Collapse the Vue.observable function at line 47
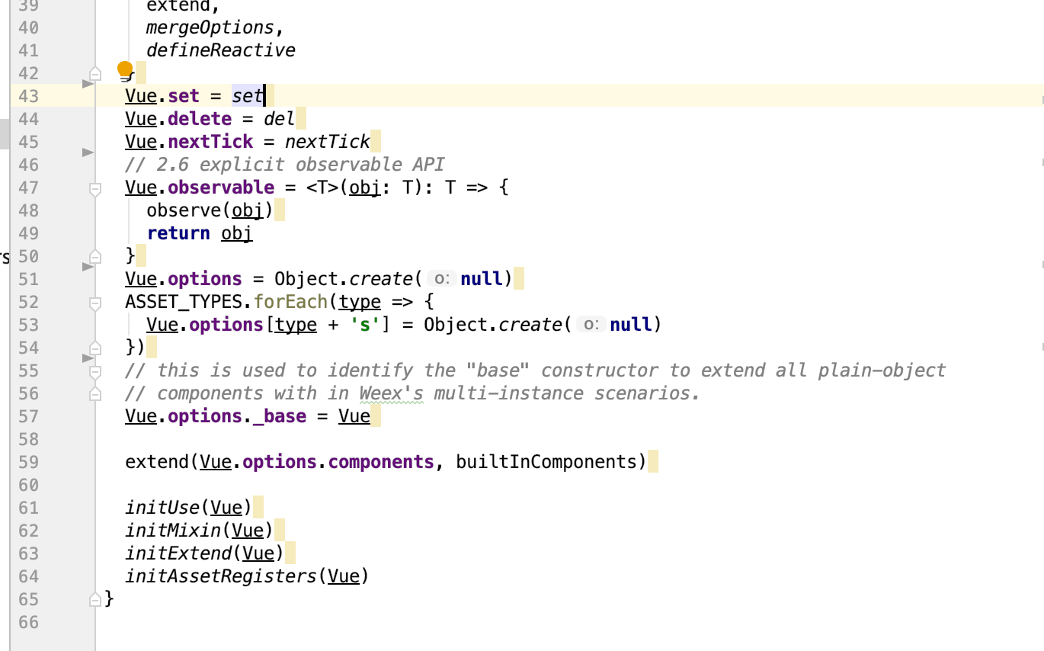 [95, 188]
